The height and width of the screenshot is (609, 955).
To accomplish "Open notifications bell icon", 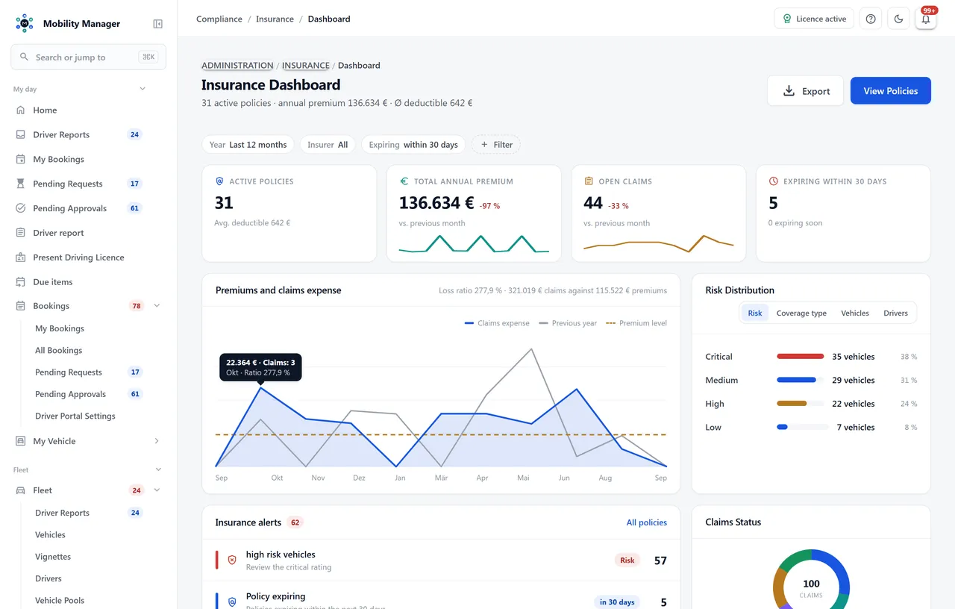I will pos(926,19).
